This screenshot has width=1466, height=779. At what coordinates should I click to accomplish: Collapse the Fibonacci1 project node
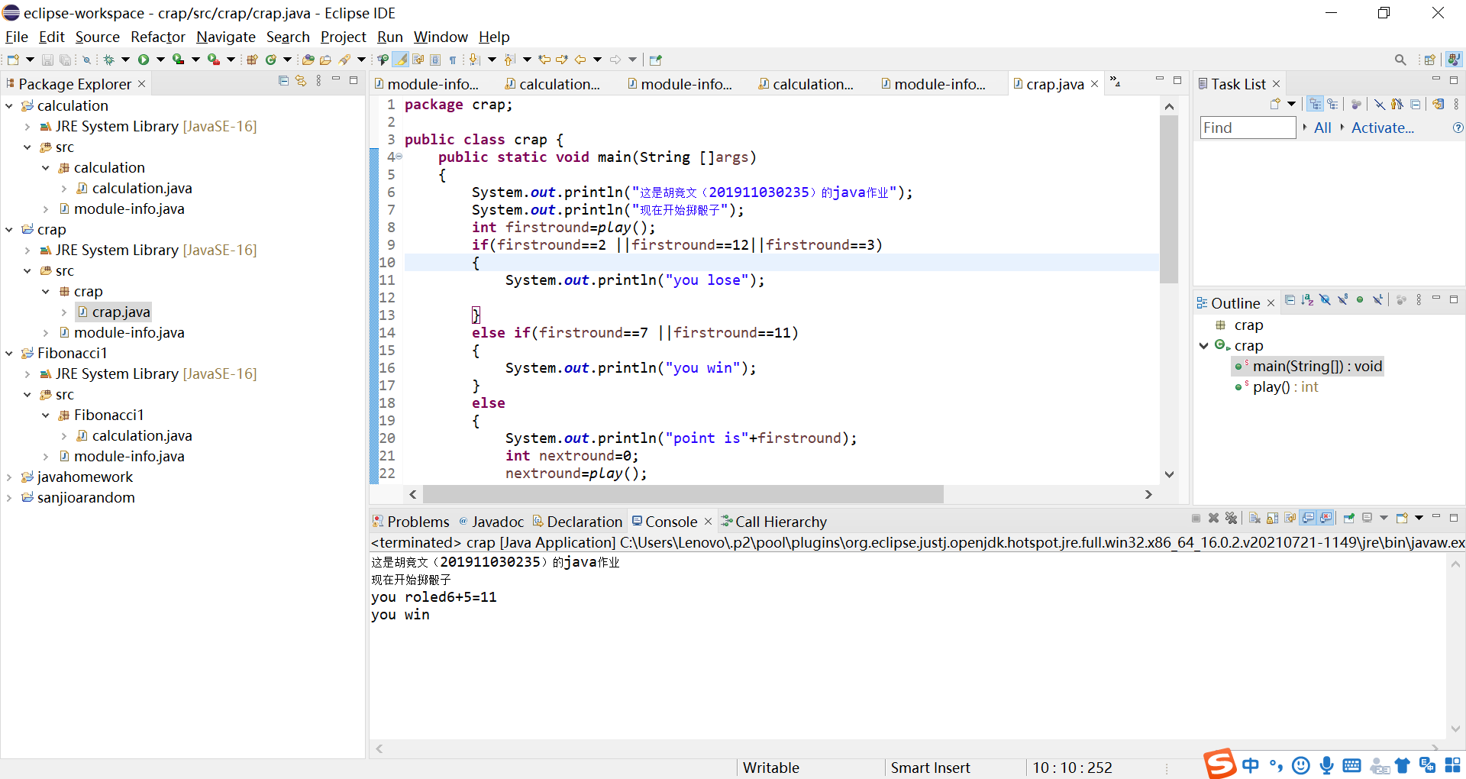click(9, 354)
